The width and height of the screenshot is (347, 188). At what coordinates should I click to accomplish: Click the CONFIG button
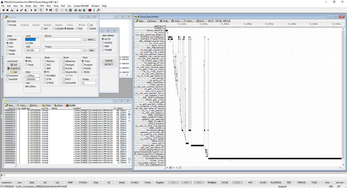coord(109,61)
